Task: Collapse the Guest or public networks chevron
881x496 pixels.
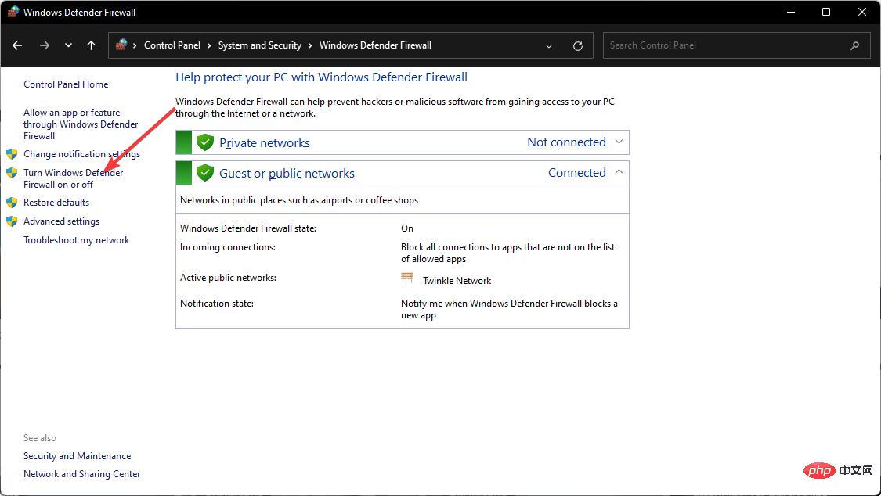Action: [619, 172]
